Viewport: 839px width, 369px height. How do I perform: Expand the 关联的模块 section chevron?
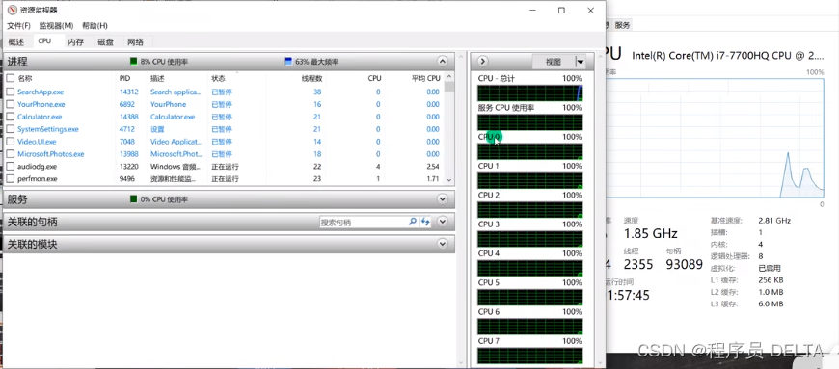(x=442, y=244)
